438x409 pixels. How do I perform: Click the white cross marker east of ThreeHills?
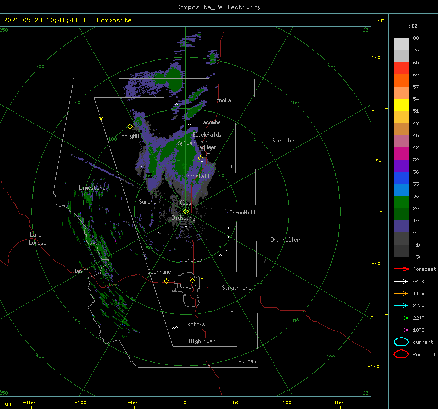tap(275, 196)
